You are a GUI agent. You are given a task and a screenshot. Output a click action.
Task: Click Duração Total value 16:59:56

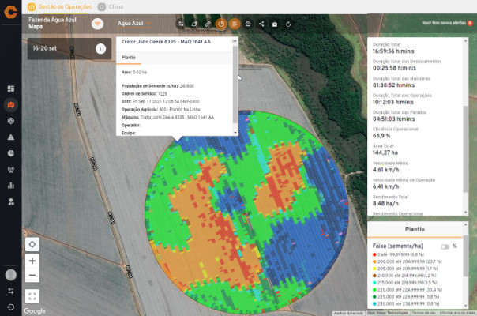coord(393,51)
